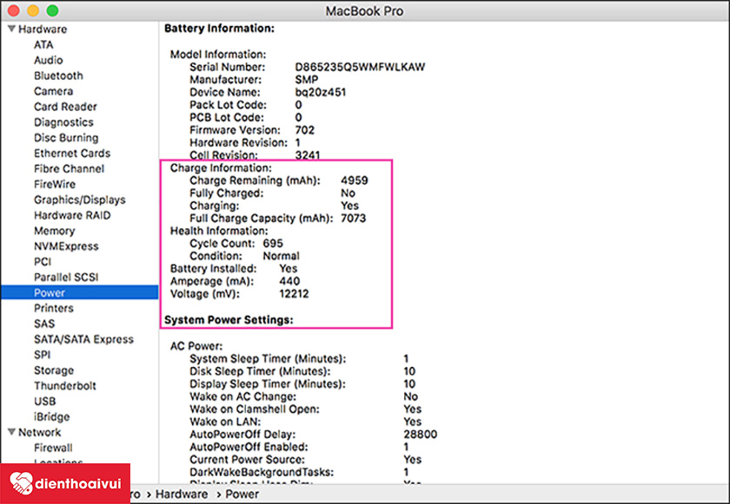Collapse the Hardware tree section
The width and height of the screenshot is (730, 504).
(x=10, y=29)
